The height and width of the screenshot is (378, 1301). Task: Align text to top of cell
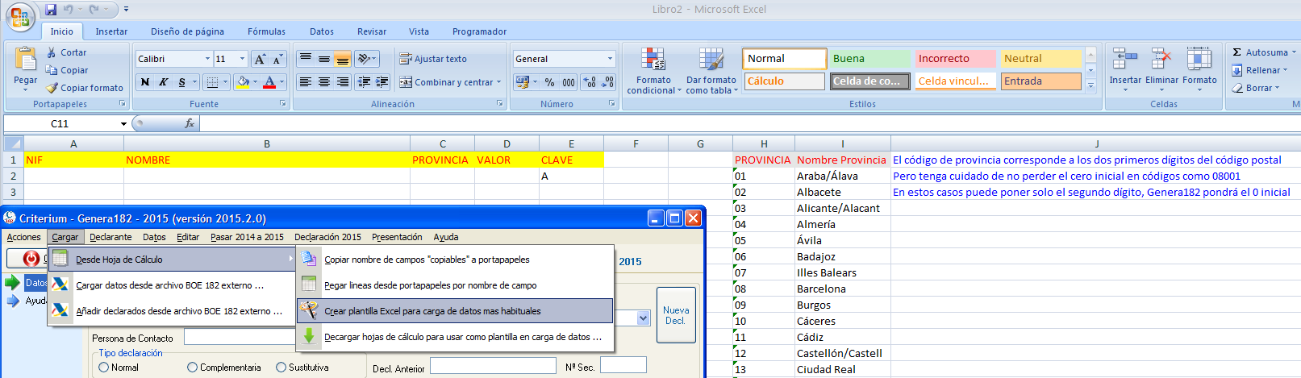[x=305, y=59]
